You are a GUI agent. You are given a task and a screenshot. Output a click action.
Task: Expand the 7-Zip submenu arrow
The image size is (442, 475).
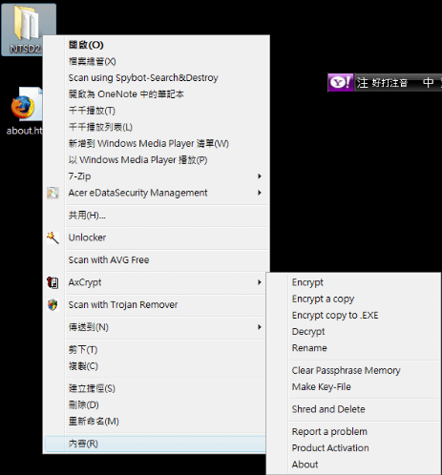tap(260, 176)
